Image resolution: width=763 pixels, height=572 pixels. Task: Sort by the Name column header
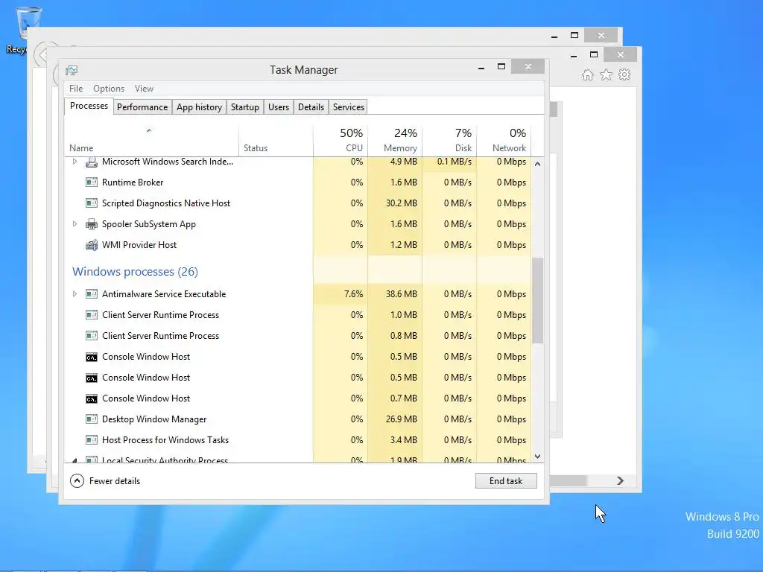(151, 141)
